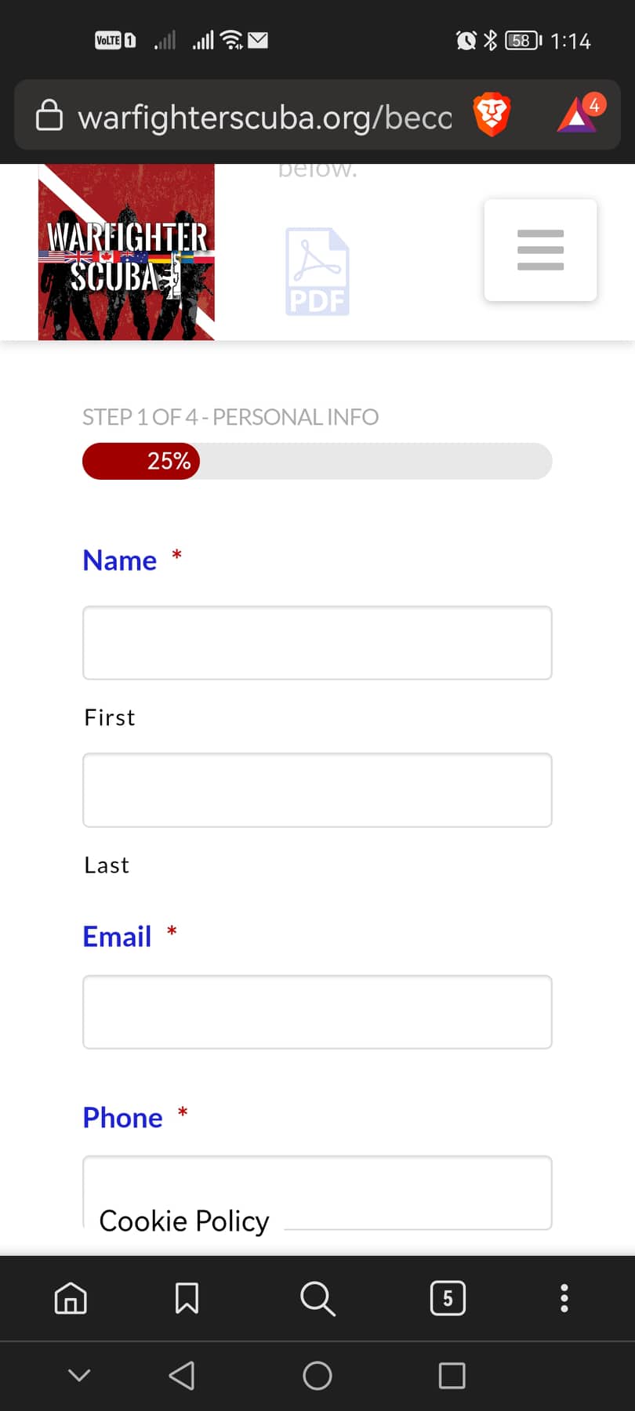Tap the bookmark icon

coord(187,1298)
